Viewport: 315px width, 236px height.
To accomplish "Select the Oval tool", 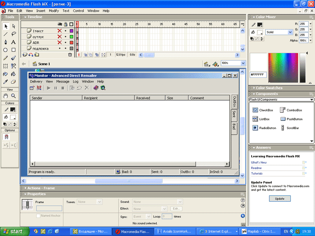I will tap(6, 50).
